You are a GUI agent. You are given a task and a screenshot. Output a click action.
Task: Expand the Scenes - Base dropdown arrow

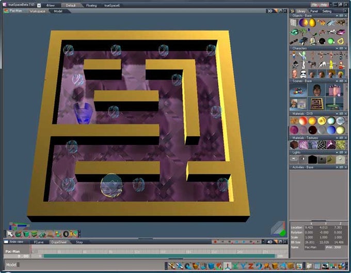[x=337, y=81]
